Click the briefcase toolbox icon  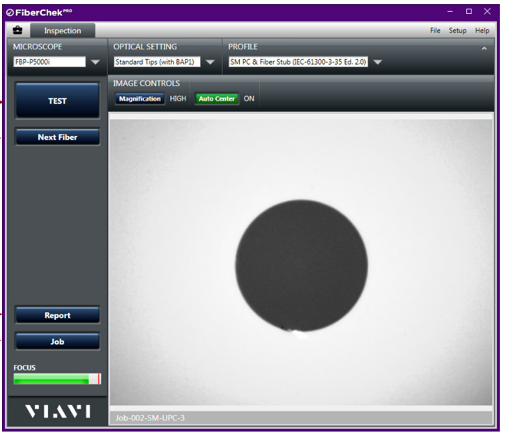click(x=17, y=31)
